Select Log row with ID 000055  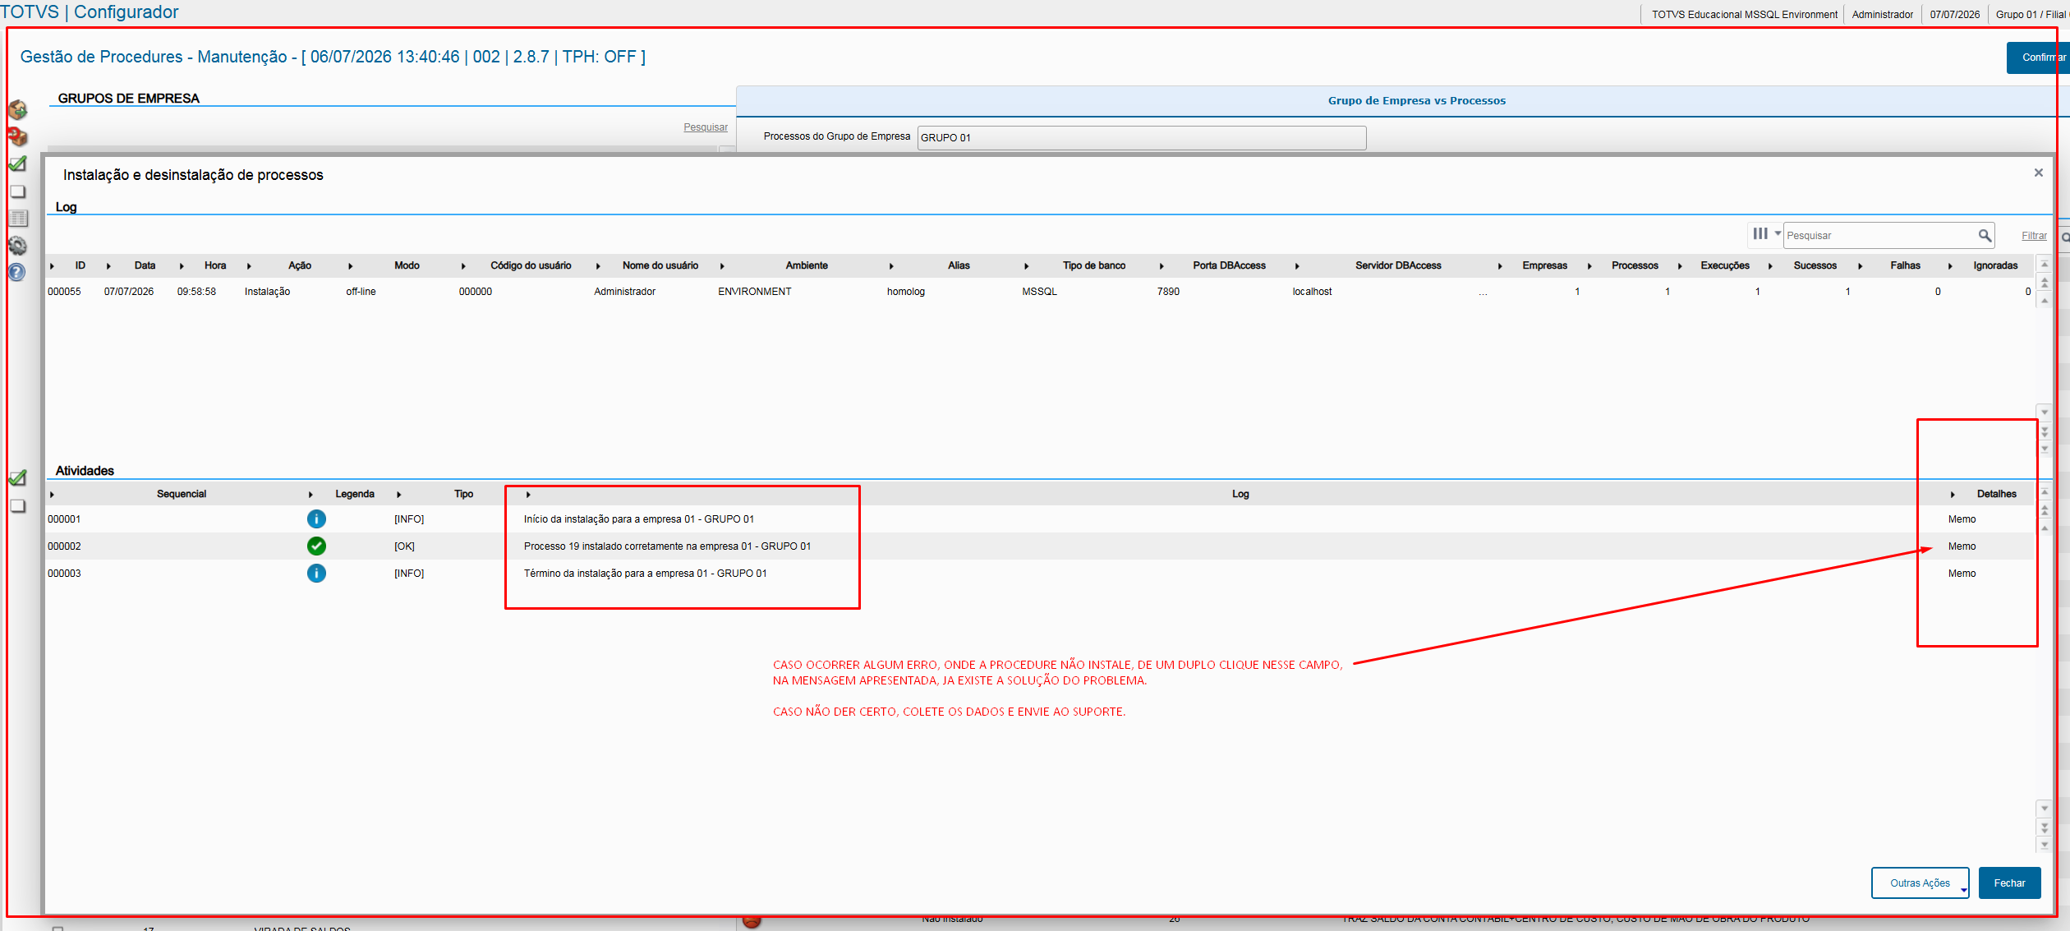(1039, 292)
